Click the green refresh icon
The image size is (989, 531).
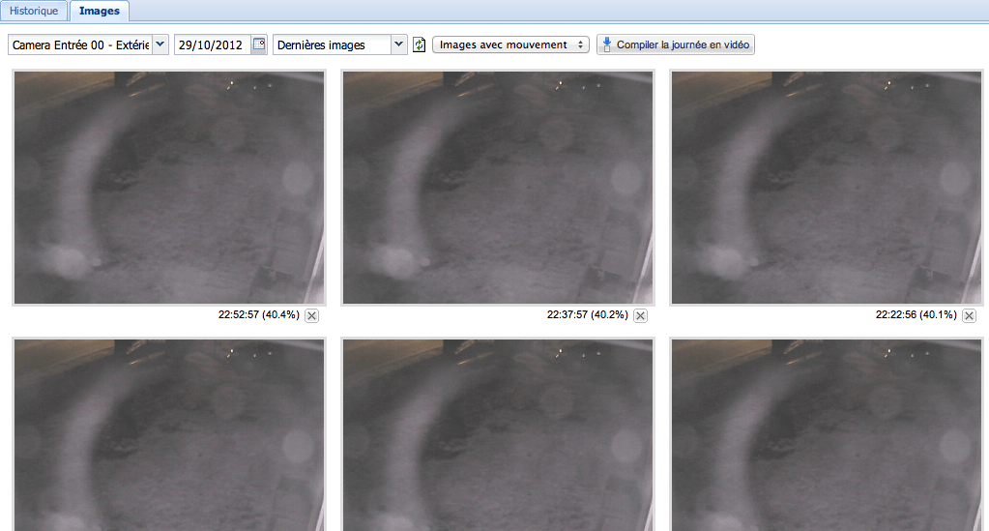coord(420,44)
